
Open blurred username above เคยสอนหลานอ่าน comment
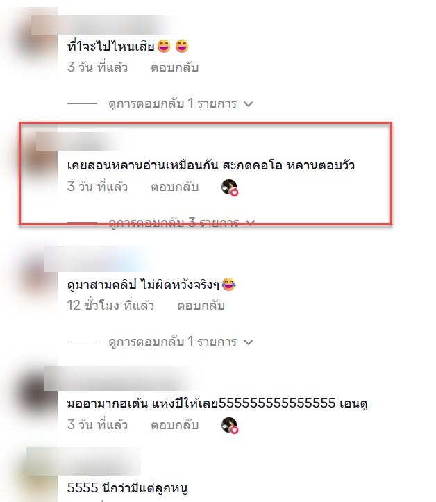(x=80, y=141)
